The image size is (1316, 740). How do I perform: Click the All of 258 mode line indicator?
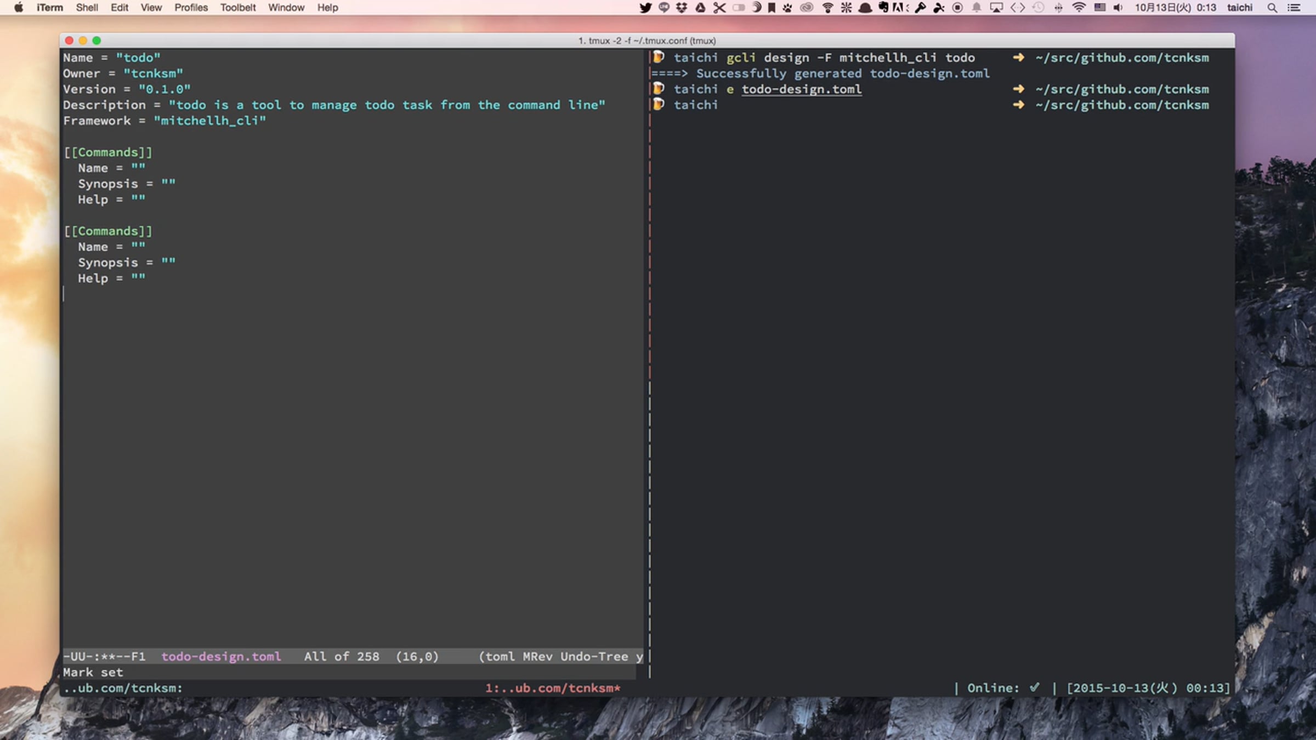[342, 657]
